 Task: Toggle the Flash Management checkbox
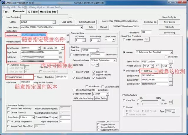click(x=124, y=40)
